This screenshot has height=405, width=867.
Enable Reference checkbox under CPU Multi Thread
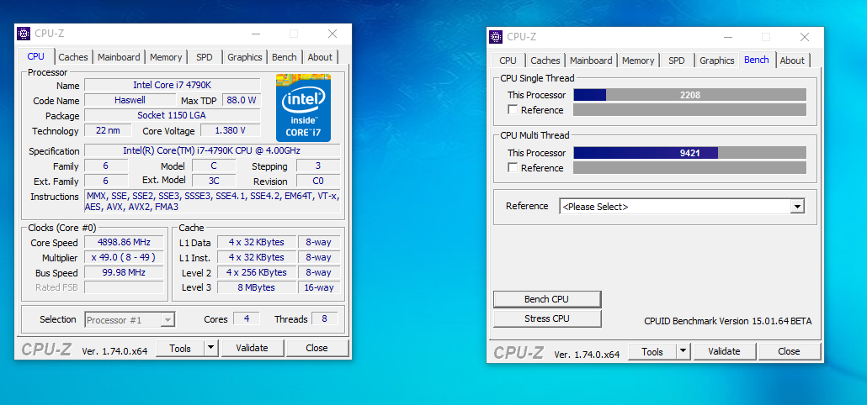(x=513, y=168)
